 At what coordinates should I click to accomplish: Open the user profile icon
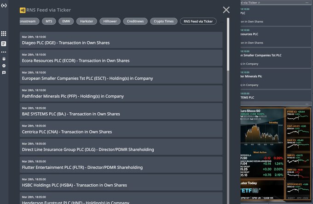[4, 59]
